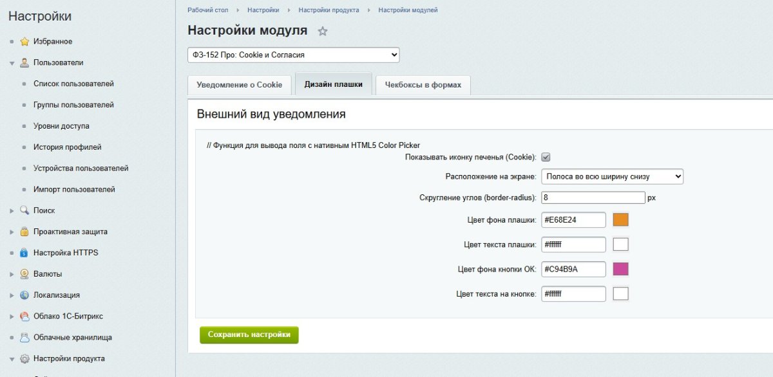Image resolution: width=773 pixels, height=377 pixels.
Task: Open the white Цвет текста плашки swatch
Action: [x=620, y=244]
